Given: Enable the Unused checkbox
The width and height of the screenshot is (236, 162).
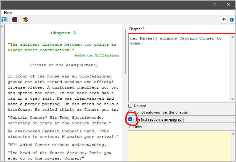Looking at the screenshot, I should (x=130, y=106).
